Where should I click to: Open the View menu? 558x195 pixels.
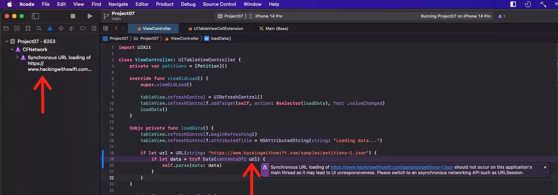79,4
